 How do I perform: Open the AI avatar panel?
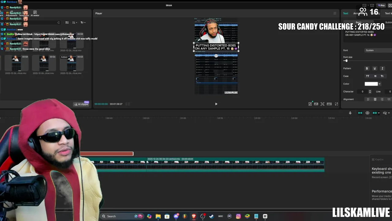[x=35, y=14]
